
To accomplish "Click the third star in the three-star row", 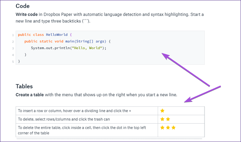I will click(x=174, y=128).
